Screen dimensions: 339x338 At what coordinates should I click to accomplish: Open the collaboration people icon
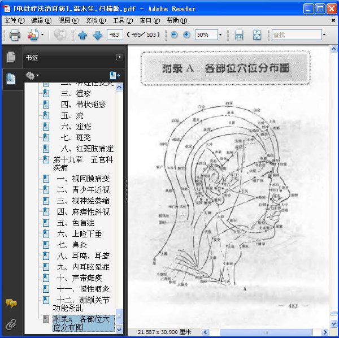tap(33, 35)
